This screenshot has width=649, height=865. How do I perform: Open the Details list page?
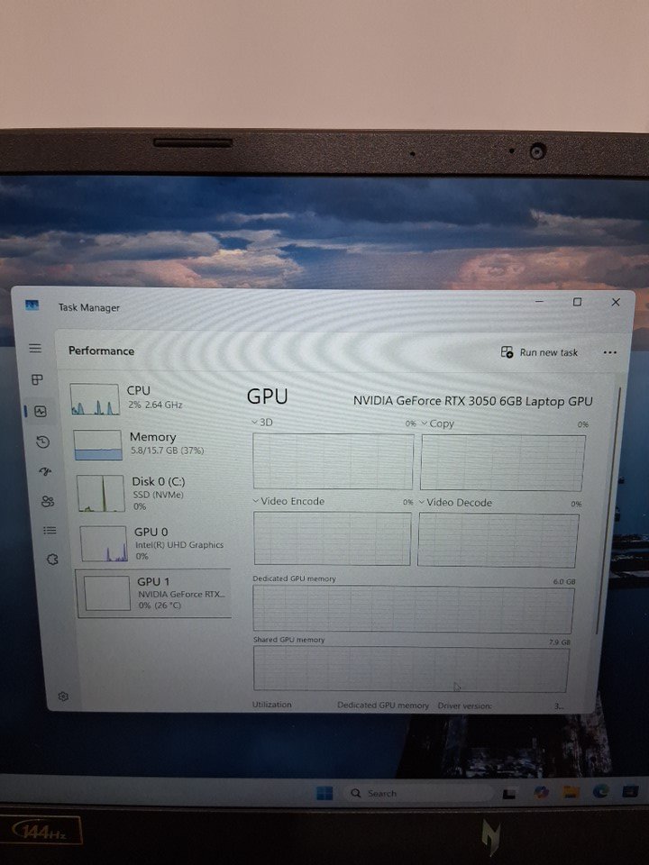pos(50,531)
